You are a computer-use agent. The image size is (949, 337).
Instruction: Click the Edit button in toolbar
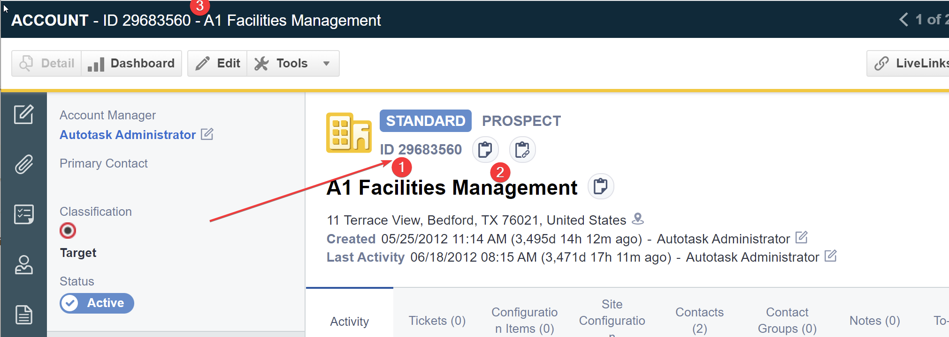tap(218, 64)
